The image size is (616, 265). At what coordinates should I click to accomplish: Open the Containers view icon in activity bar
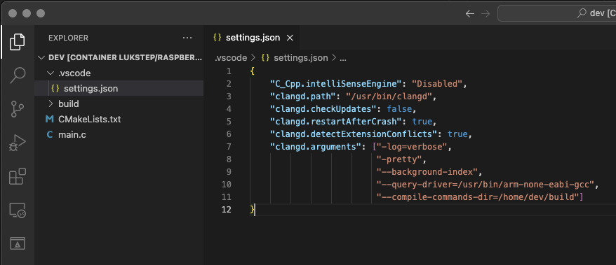18,243
